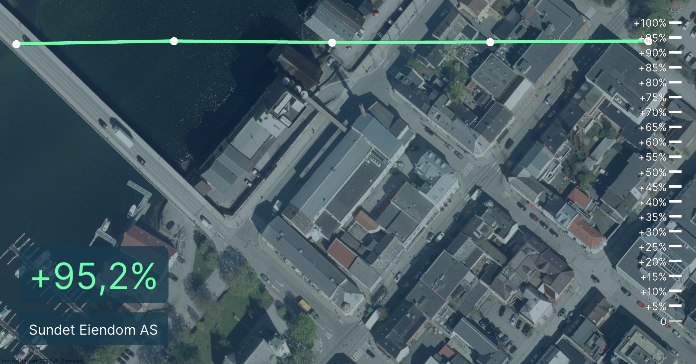The width and height of the screenshot is (696, 364).
Task: Click the +30% axis label
Action: 652,232
